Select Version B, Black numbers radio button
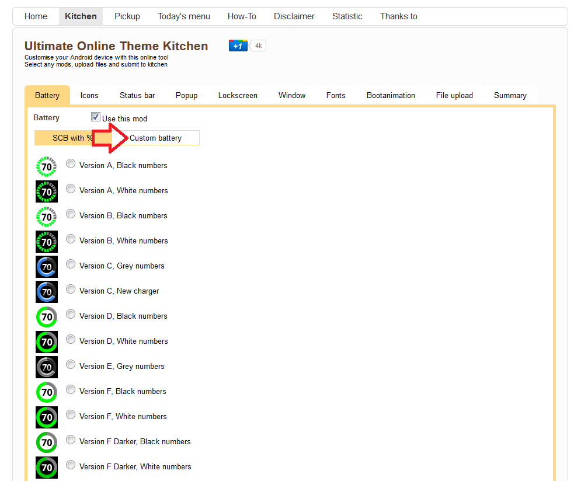The width and height of the screenshot is (581, 481). [x=71, y=214]
